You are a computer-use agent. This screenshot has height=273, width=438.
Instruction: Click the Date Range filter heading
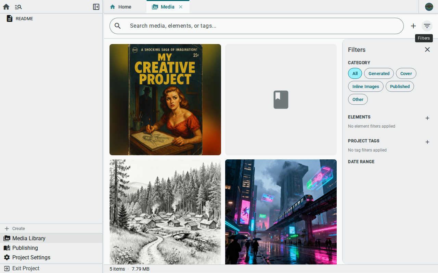pyautogui.click(x=361, y=162)
